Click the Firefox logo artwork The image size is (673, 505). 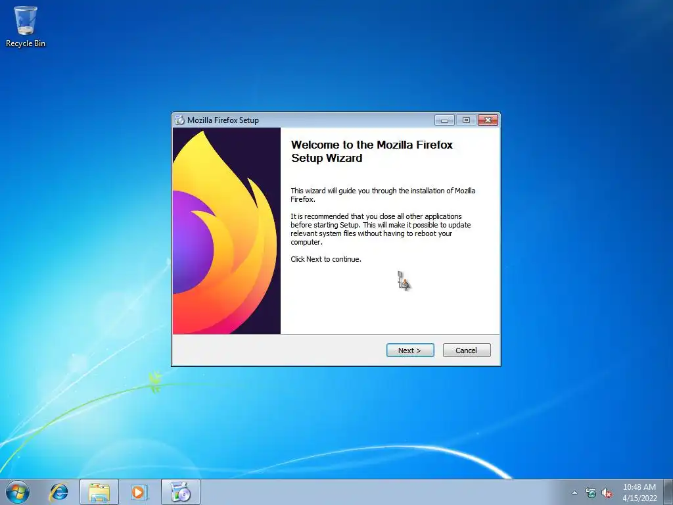[x=227, y=231]
